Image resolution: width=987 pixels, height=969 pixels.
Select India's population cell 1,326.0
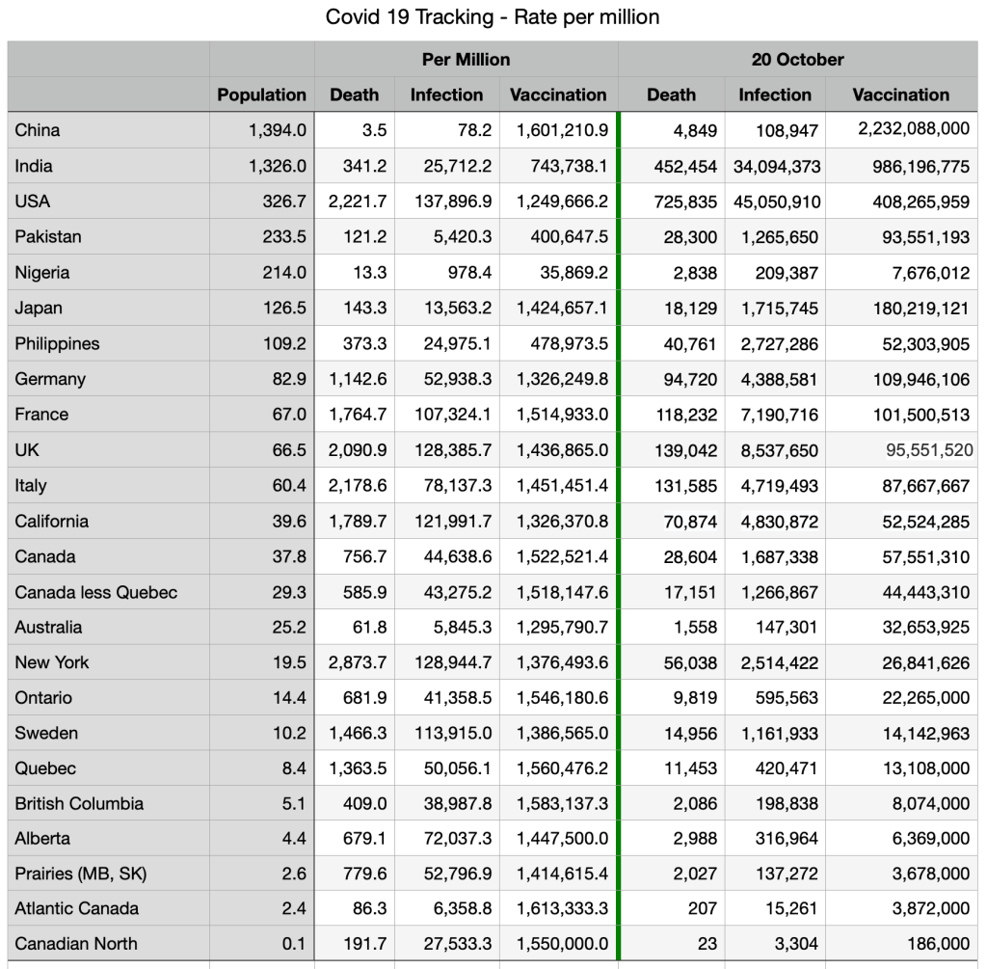277,166
